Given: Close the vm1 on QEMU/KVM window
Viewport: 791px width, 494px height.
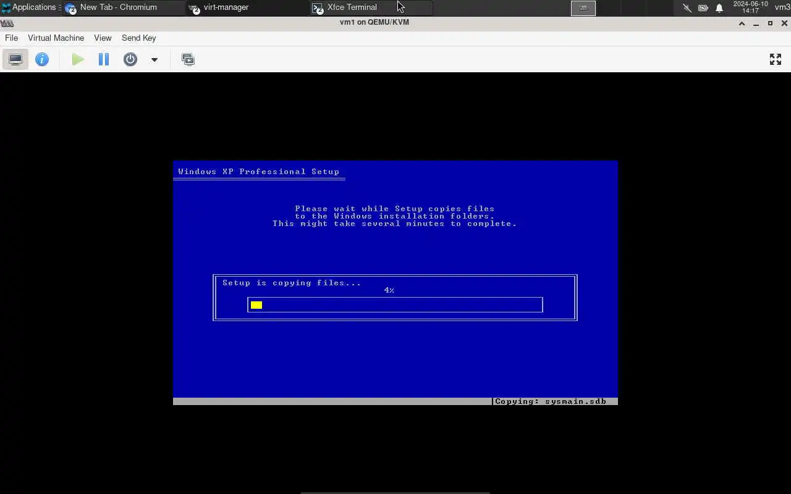Looking at the screenshot, I should point(785,23).
